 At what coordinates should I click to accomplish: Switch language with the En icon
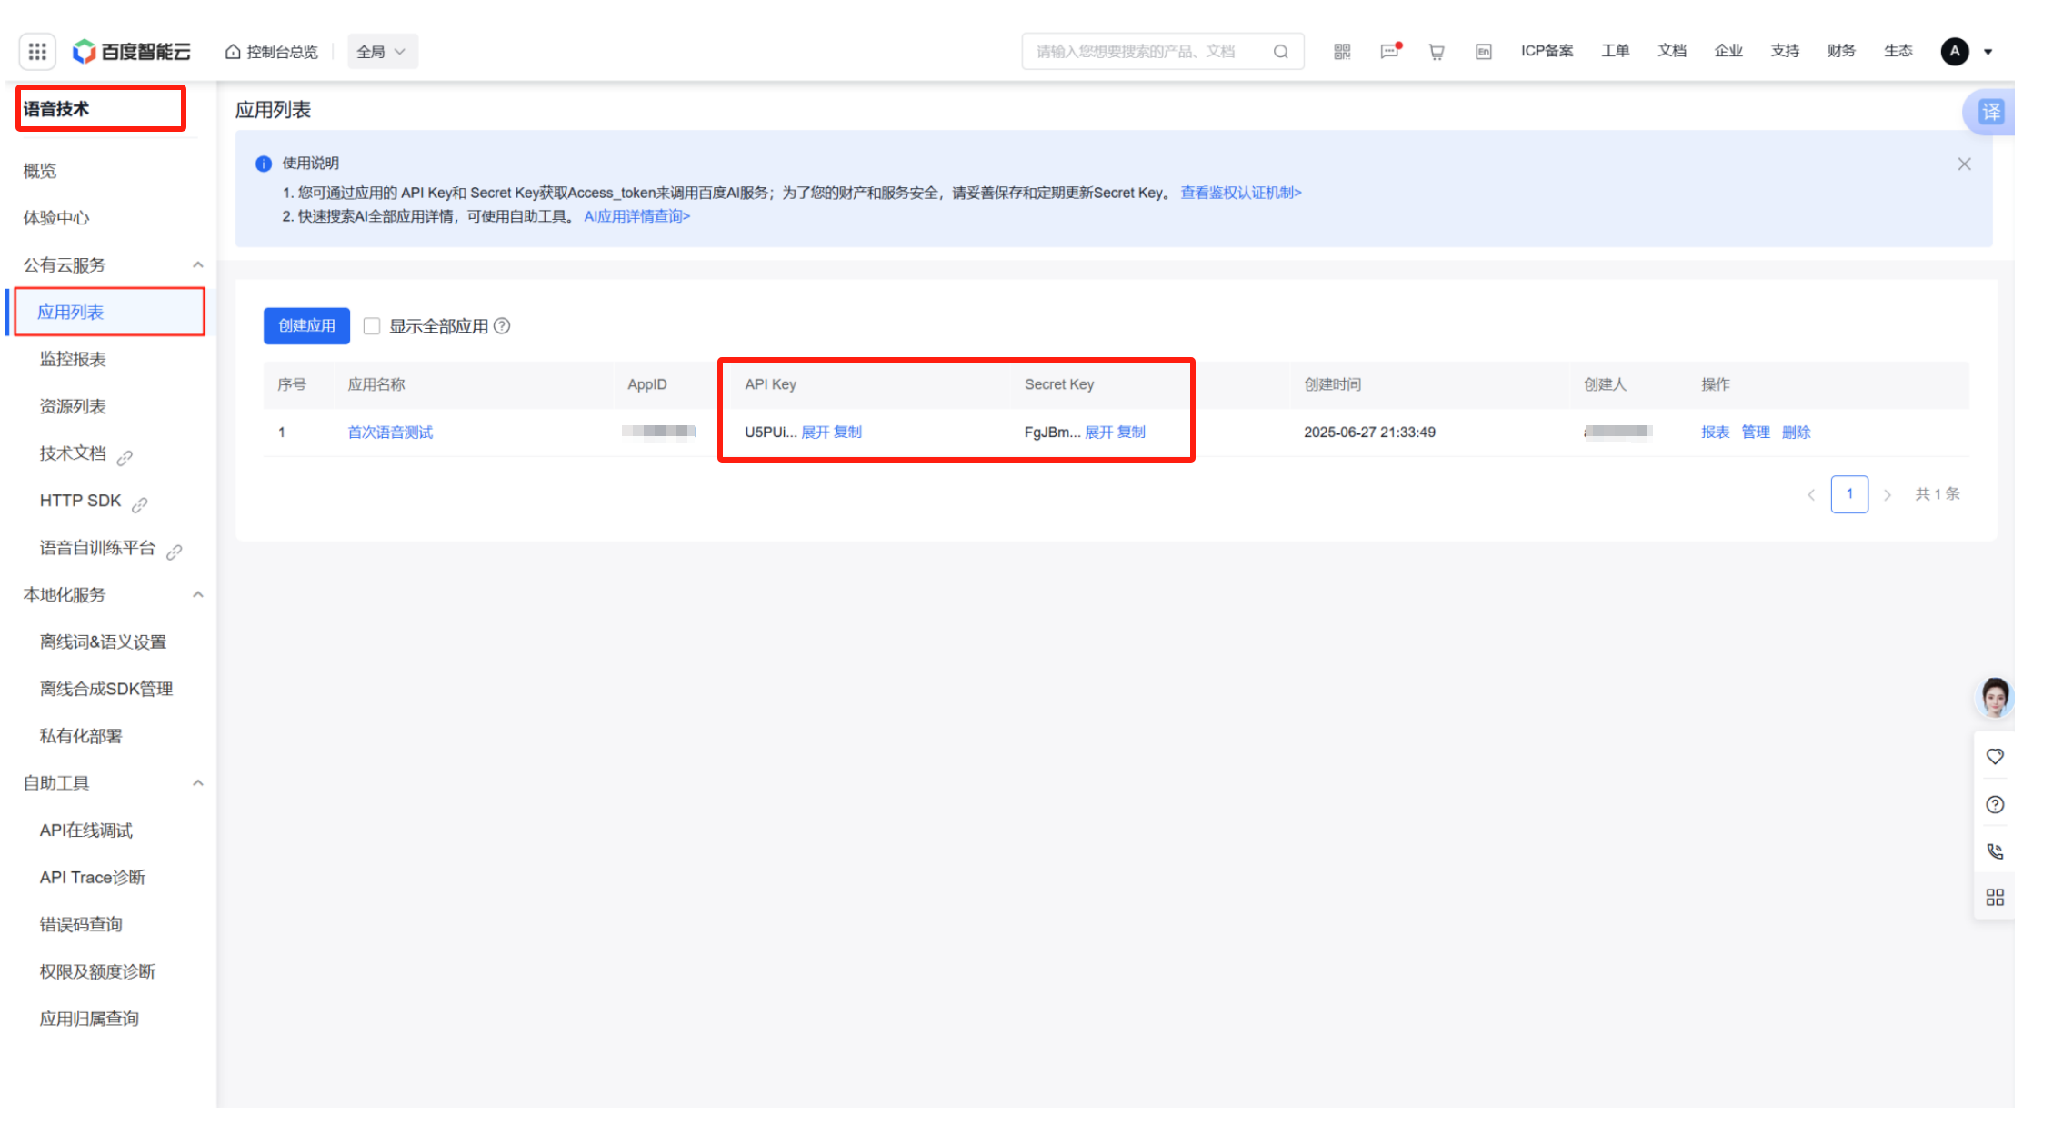pyautogui.click(x=1483, y=52)
